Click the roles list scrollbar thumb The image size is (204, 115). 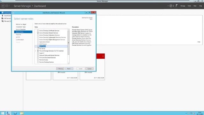click(68, 43)
